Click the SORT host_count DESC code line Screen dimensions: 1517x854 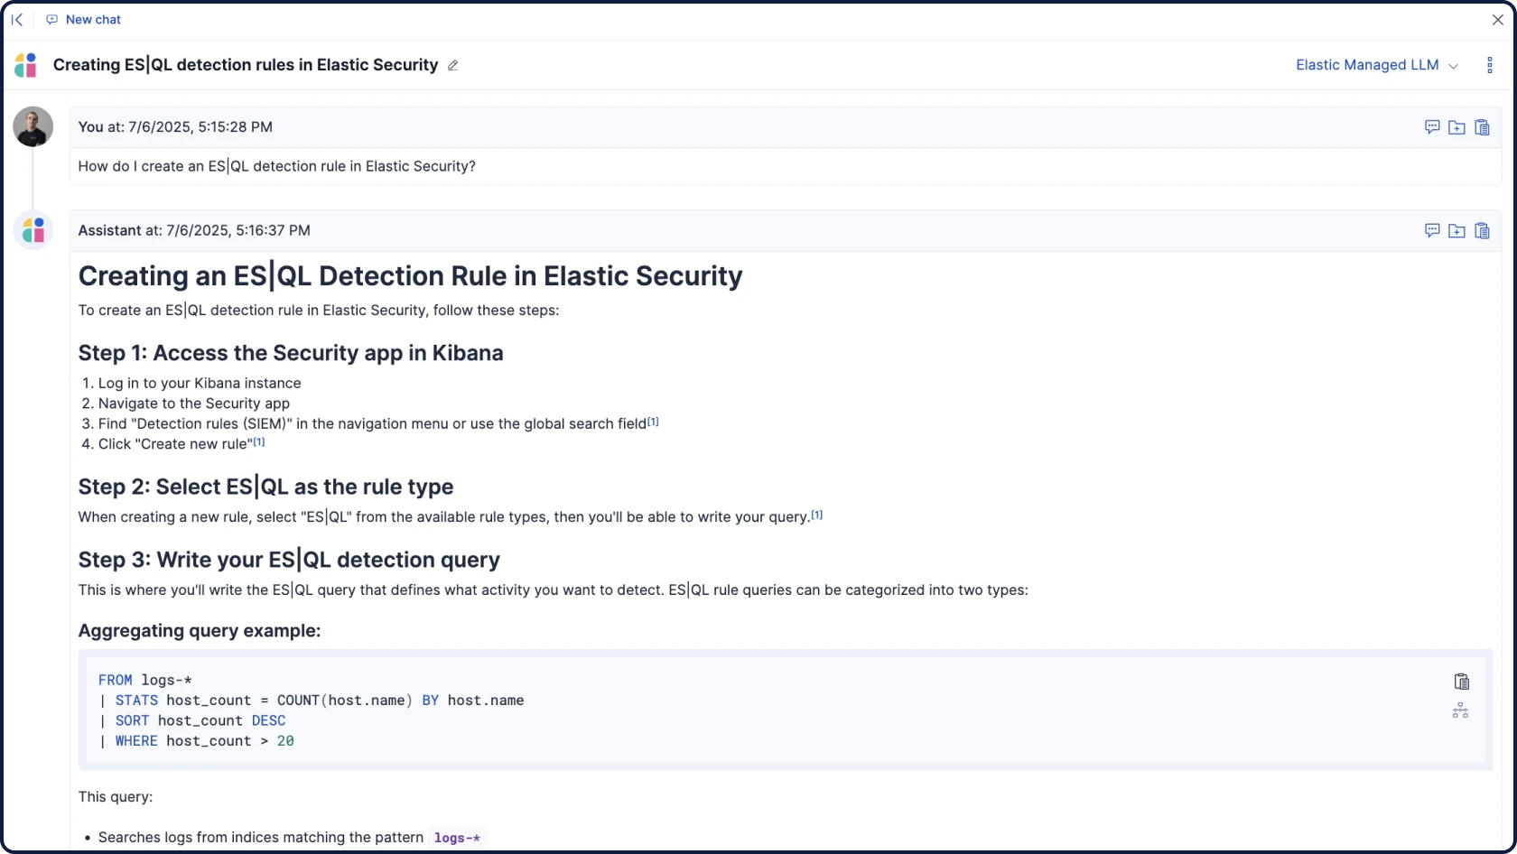coord(192,720)
